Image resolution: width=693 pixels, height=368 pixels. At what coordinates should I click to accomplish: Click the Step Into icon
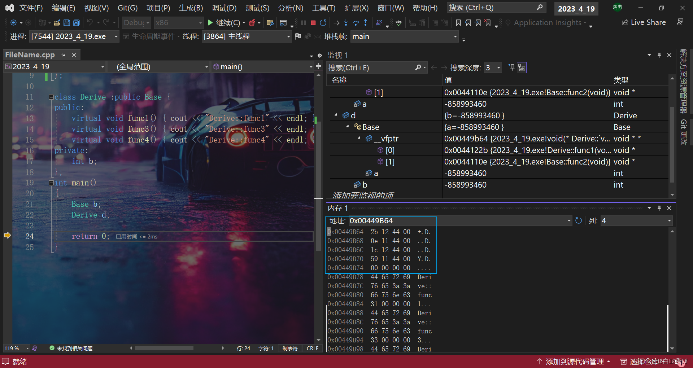pyautogui.click(x=346, y=23)
